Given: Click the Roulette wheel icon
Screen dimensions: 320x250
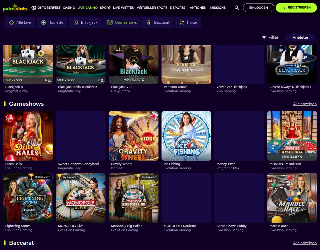Looking at the screenshot, I should 43,22.
